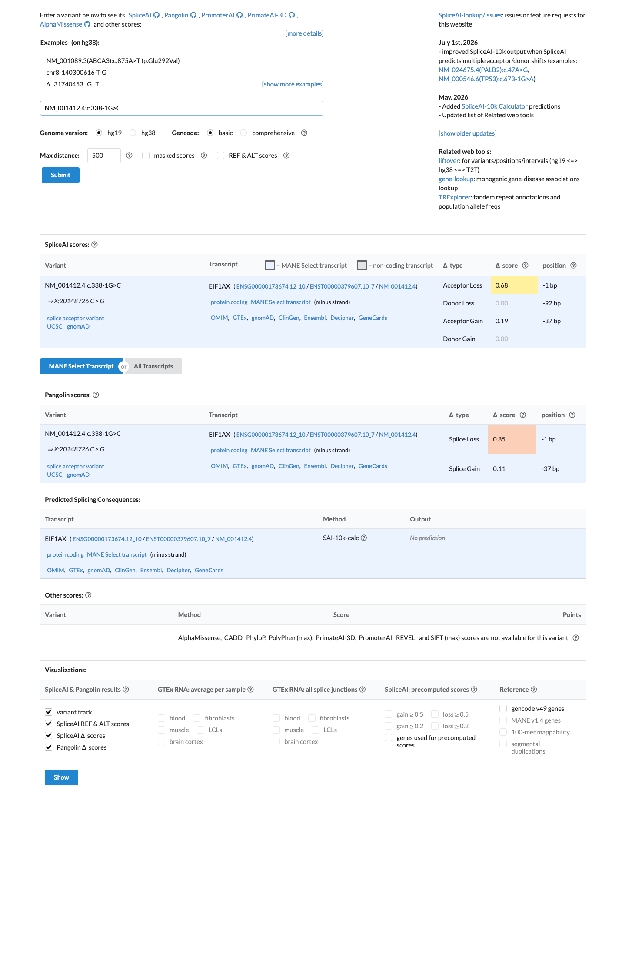632x956 pixels.
Task: Switch to All Transcripts view
Action: point(153,366)
